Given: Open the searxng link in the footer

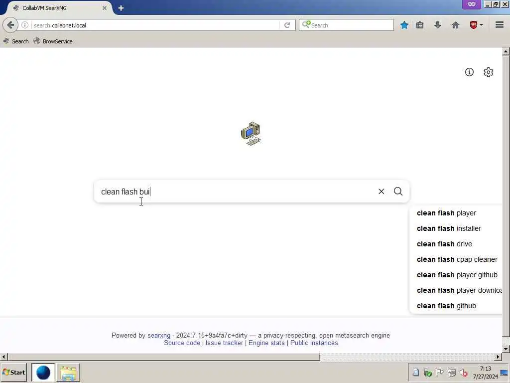Looking at the screenshot, I should point(159,336).
